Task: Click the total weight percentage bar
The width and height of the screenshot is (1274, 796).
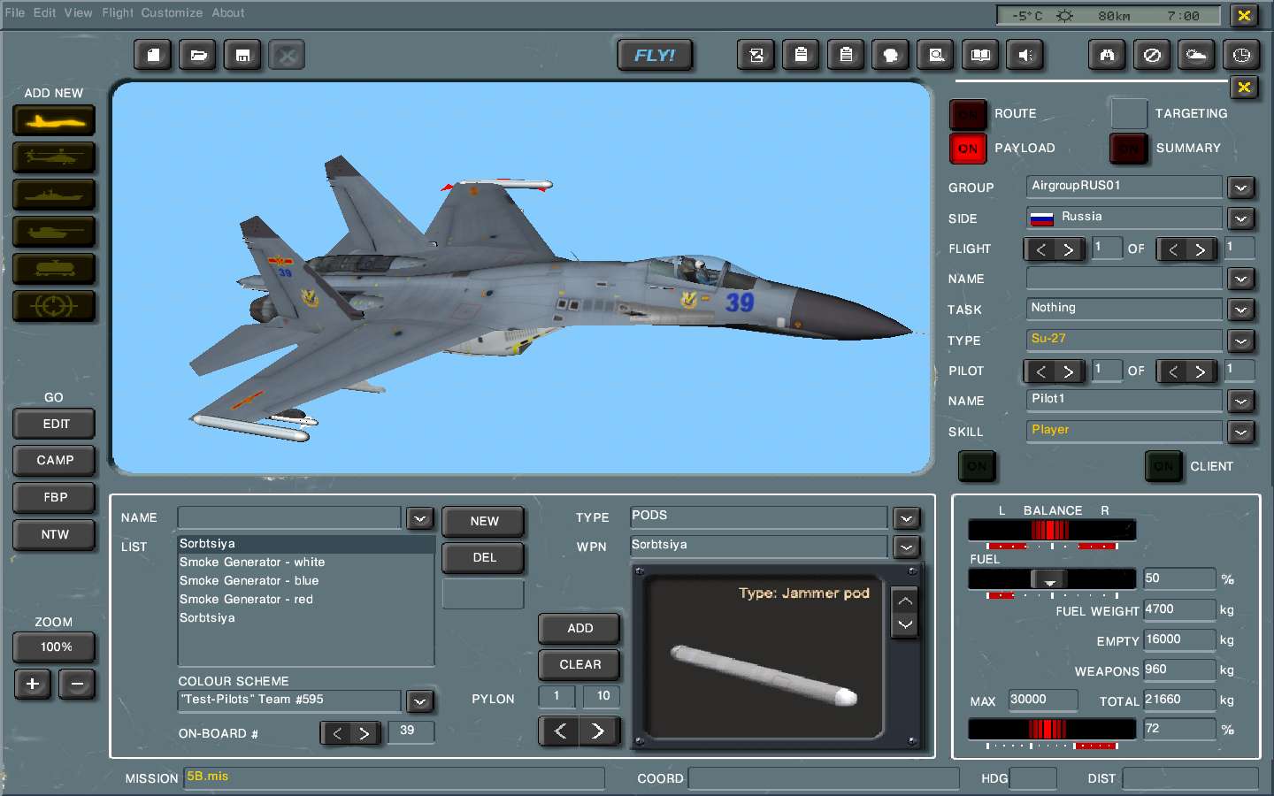Action: (1052, 729)
